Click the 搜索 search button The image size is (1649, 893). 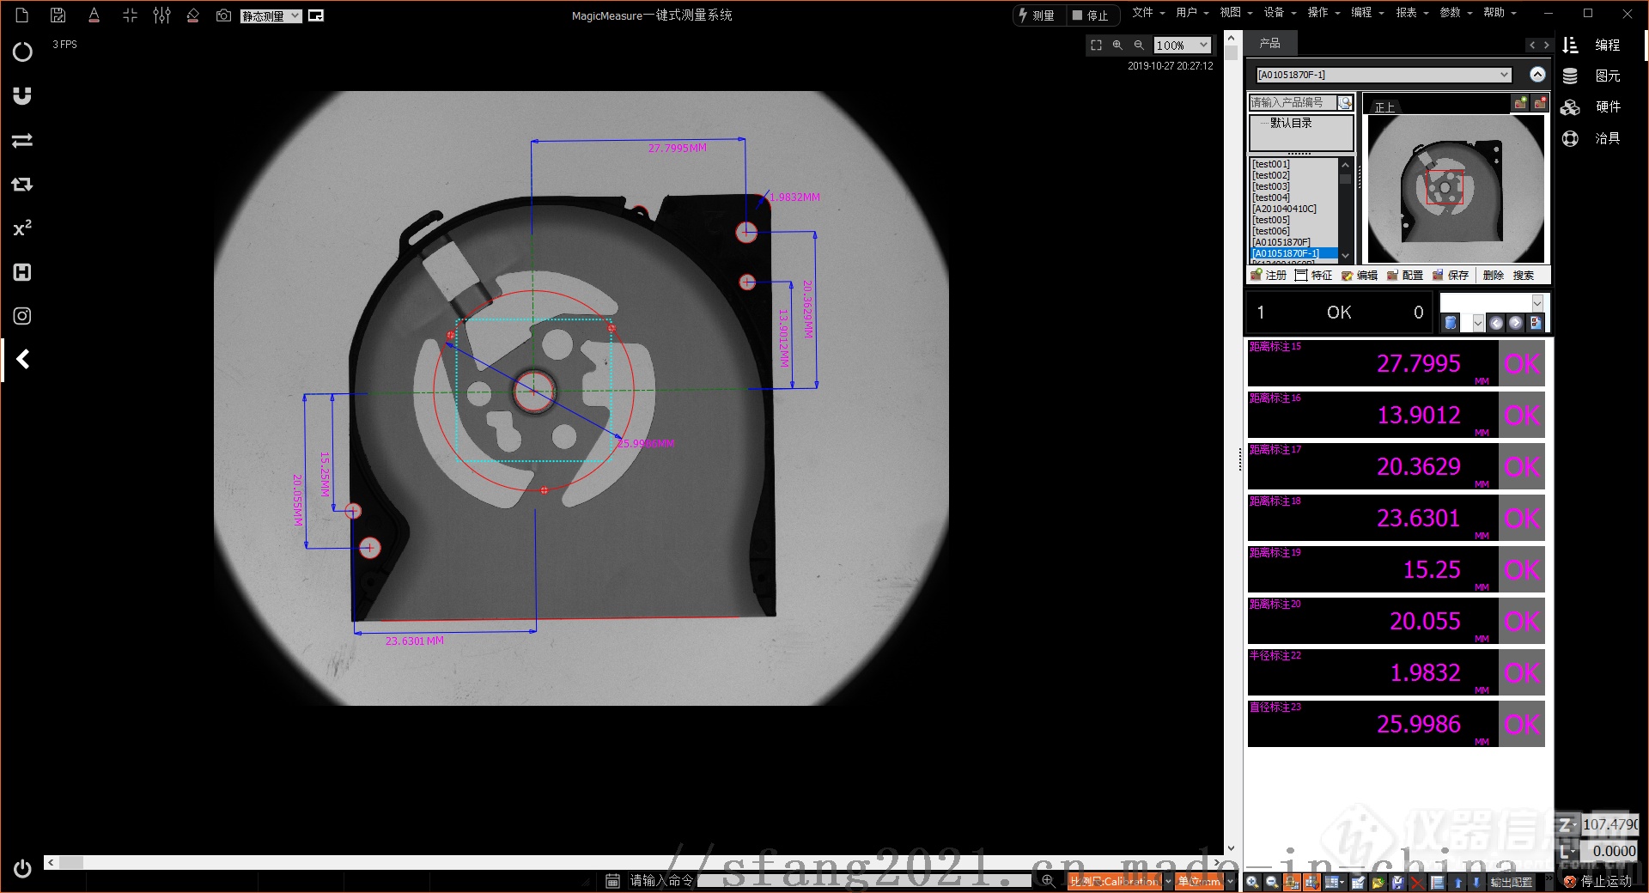(1524, 275)
